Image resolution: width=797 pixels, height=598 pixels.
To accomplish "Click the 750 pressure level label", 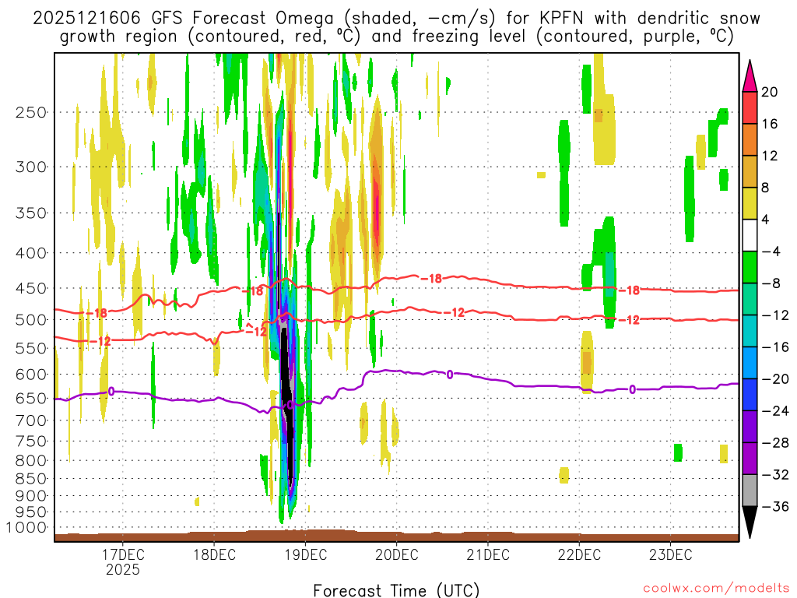I will click(x=31, y=441).
